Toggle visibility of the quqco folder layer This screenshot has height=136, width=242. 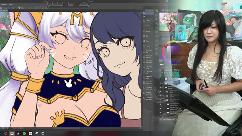pos(160,96)
